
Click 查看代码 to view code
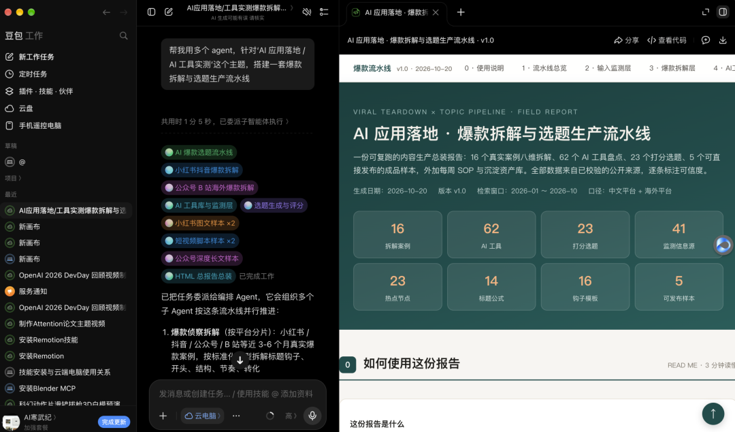click(666, 40)
